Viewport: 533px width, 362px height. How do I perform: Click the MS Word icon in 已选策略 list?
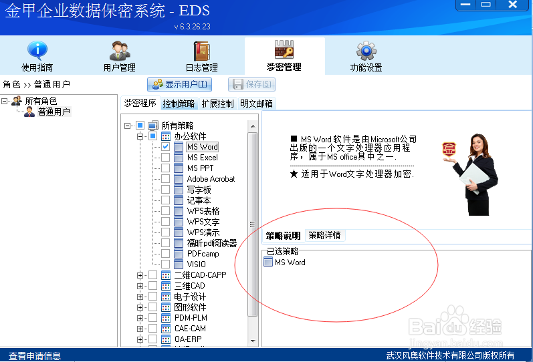pos(268,262)
